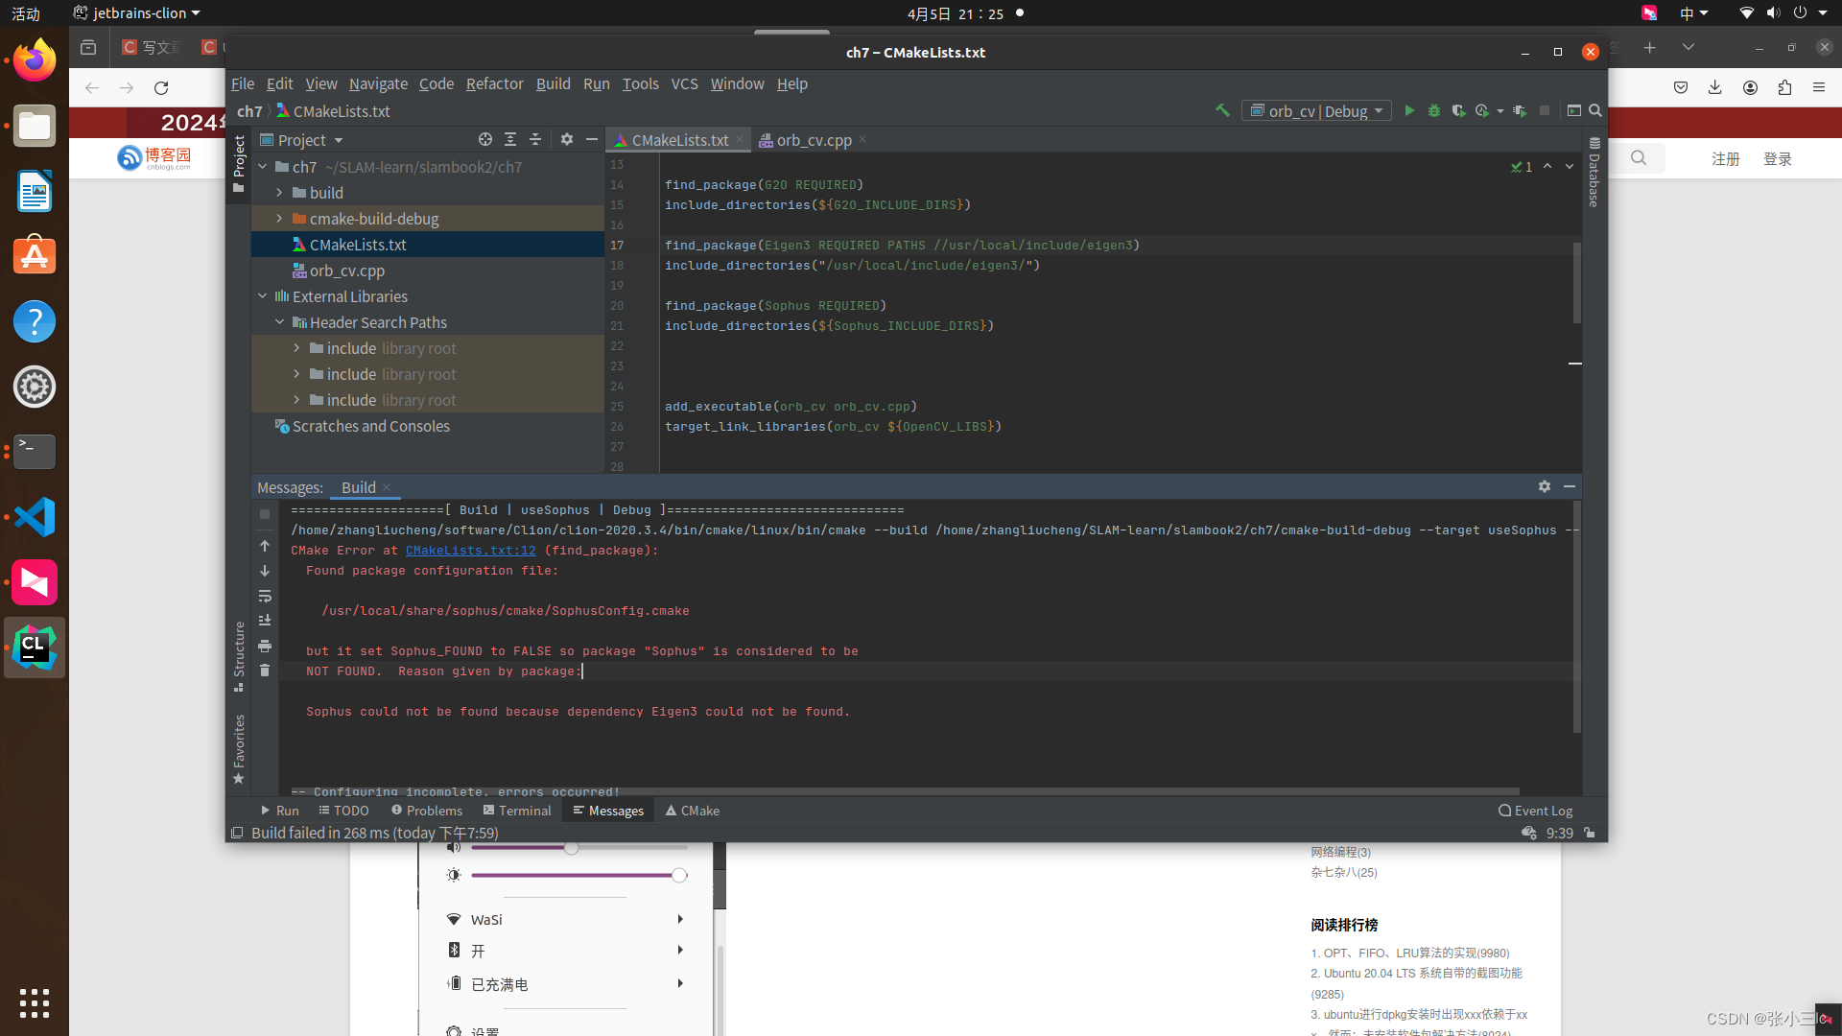Collapse External Libraries node
Image resolution: width=1842 pixels, height=1036 pixels.
263,295
